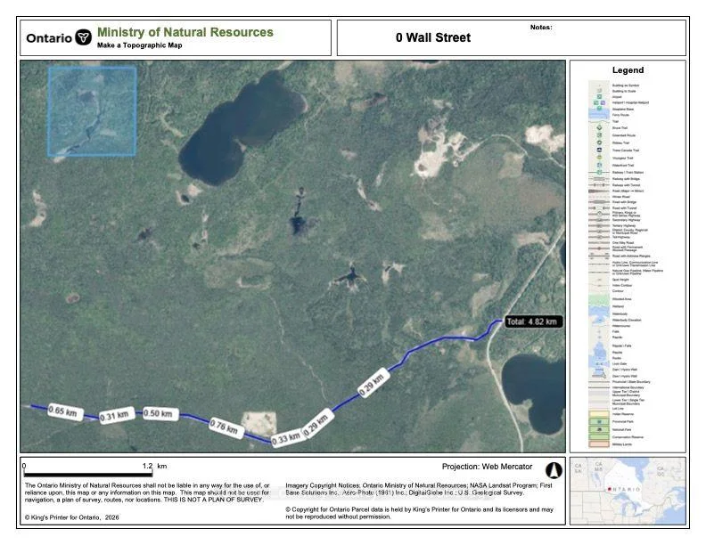Click the blue overview inset map
This screenshot has height=545, width=706.
(93, 111)
